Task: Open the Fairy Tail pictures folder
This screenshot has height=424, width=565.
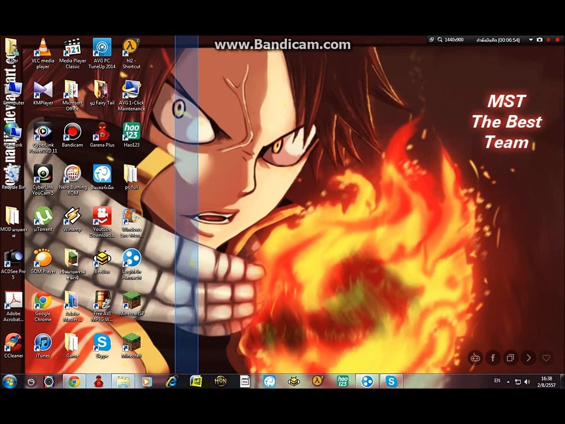Action: coord(102,93)
